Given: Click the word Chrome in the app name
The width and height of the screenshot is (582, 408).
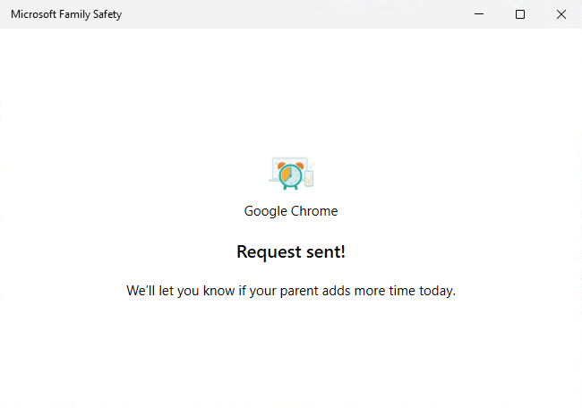Looking at the screenshot, I should click(314, 211).
